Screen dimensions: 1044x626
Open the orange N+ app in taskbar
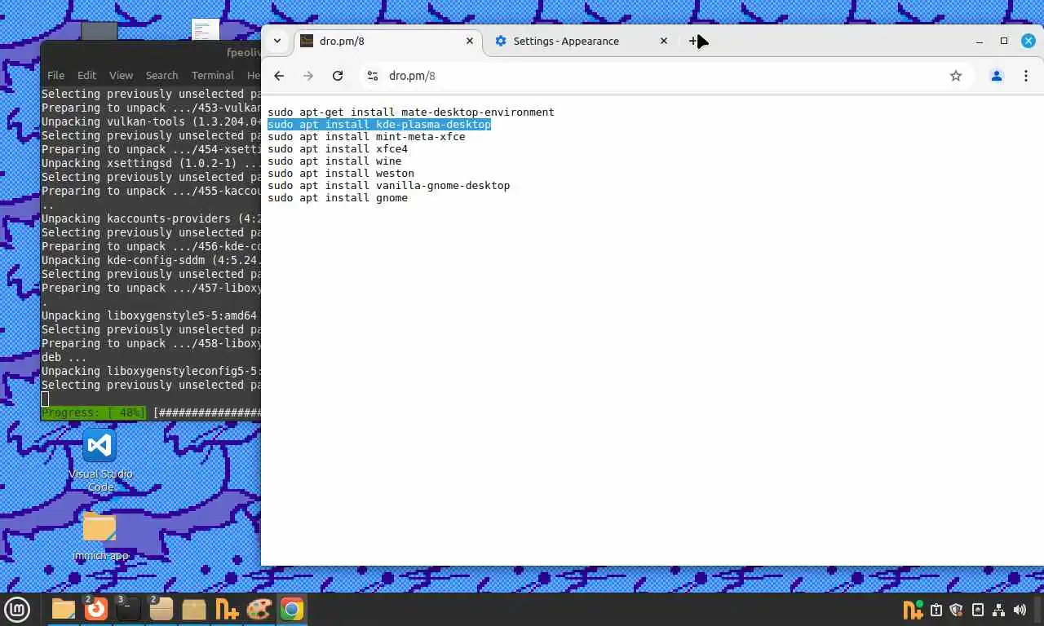click(227, 609)
